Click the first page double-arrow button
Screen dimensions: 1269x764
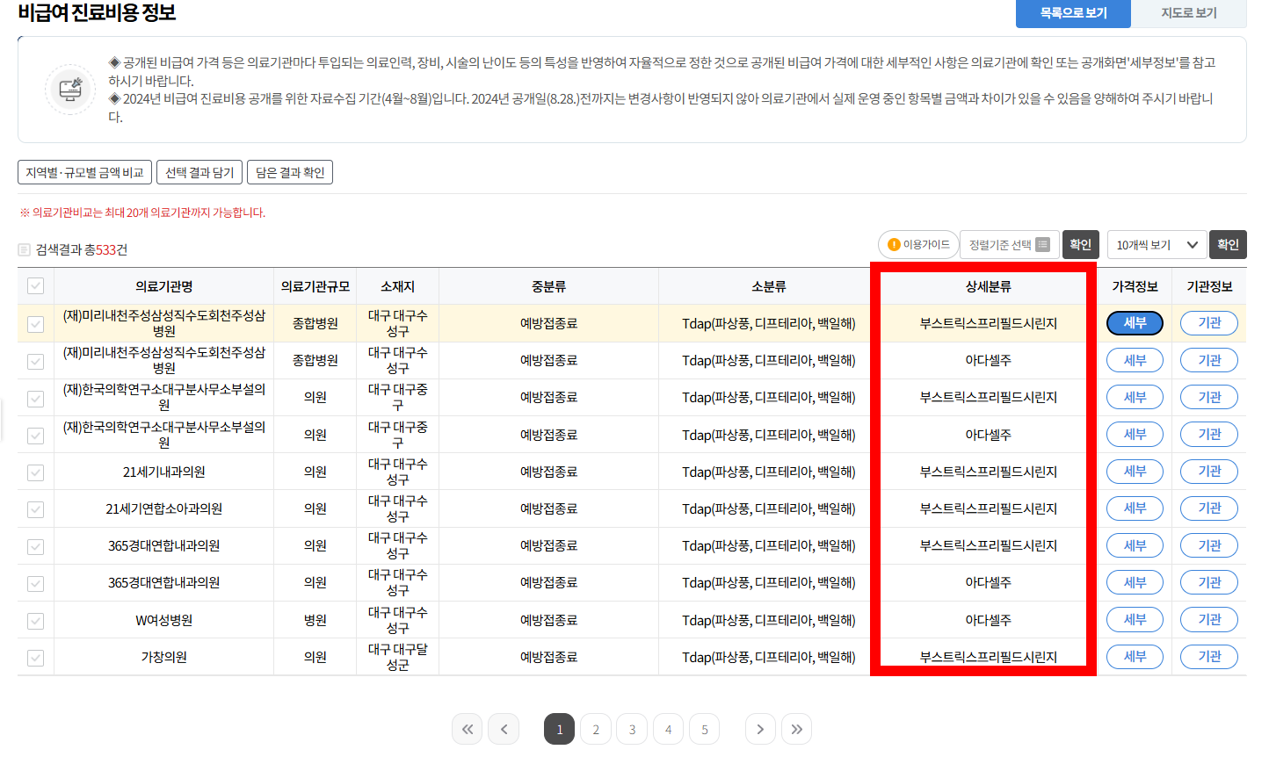[467, 729]
